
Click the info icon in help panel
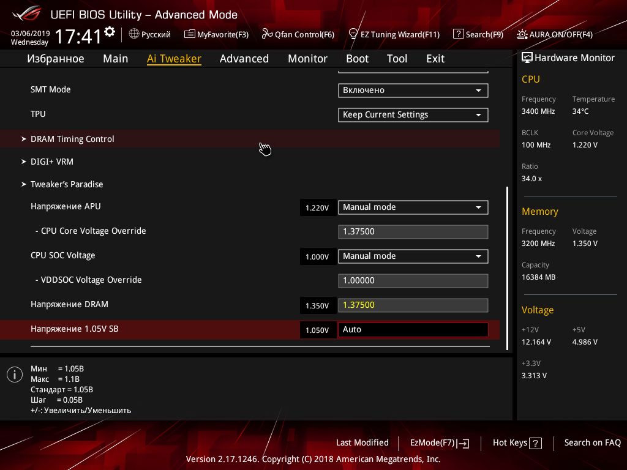tap(15, 375)
